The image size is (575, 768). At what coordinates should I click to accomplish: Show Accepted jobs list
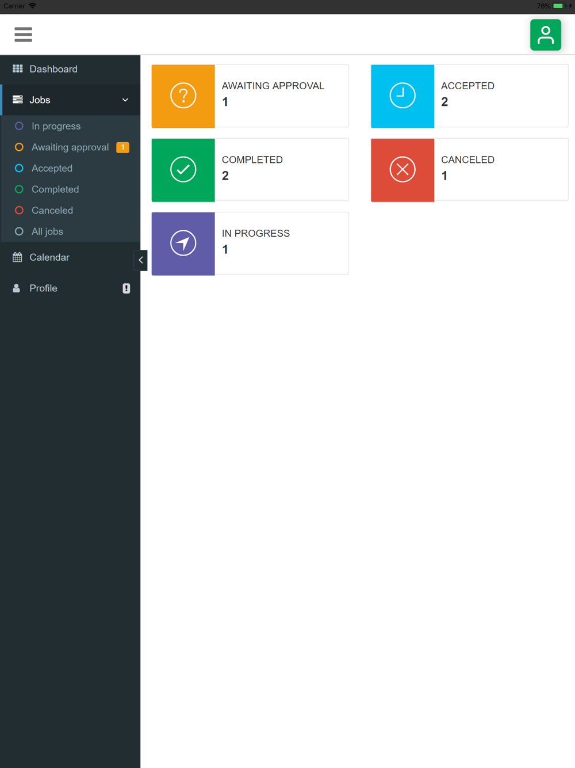coord(70,168)
